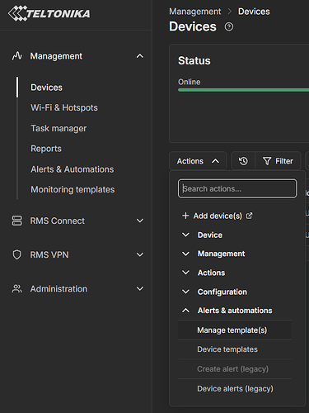Image resolution: width=309 pixels, height=413 pixels.
Task: Click Management breadcrumb link
Action: click(195, 12)
